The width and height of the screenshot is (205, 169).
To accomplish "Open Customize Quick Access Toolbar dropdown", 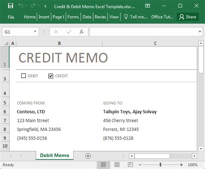I will point(45,6).
